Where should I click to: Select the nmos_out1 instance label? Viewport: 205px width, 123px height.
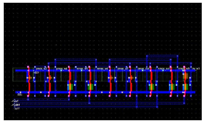pos(164,69)
